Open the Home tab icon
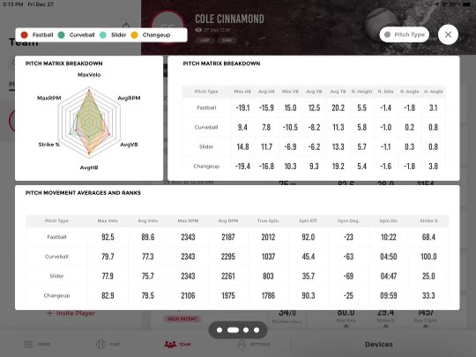The width and height of the screenshot is (476, 357). pos(28,345)
